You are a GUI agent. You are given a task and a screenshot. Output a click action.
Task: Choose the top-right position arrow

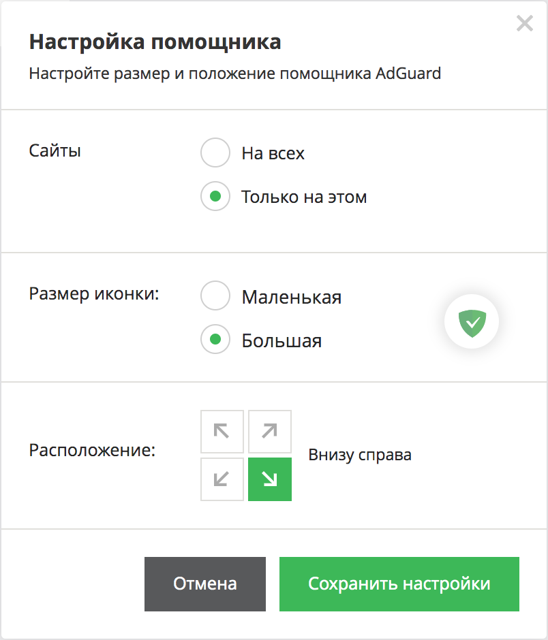270,432
